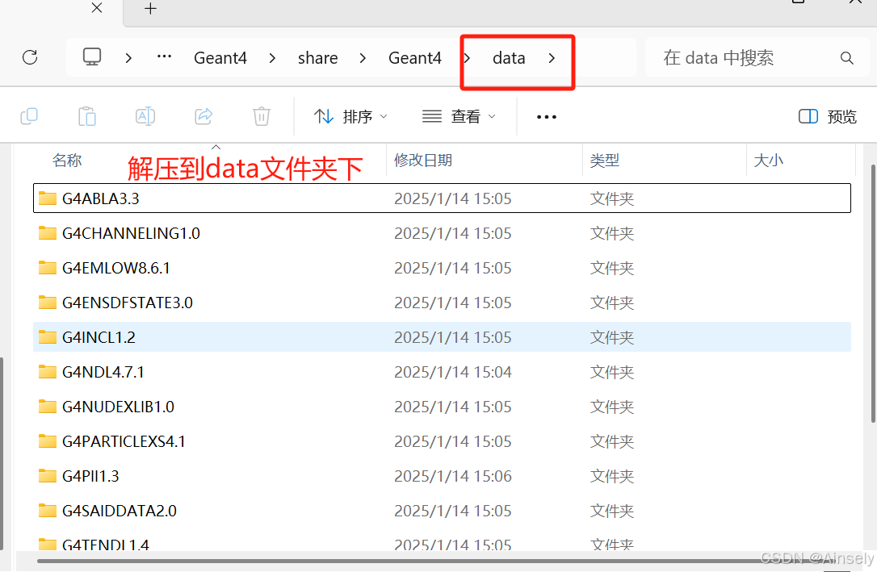
Task: Close the current tab with X
Action: [97, 8]
